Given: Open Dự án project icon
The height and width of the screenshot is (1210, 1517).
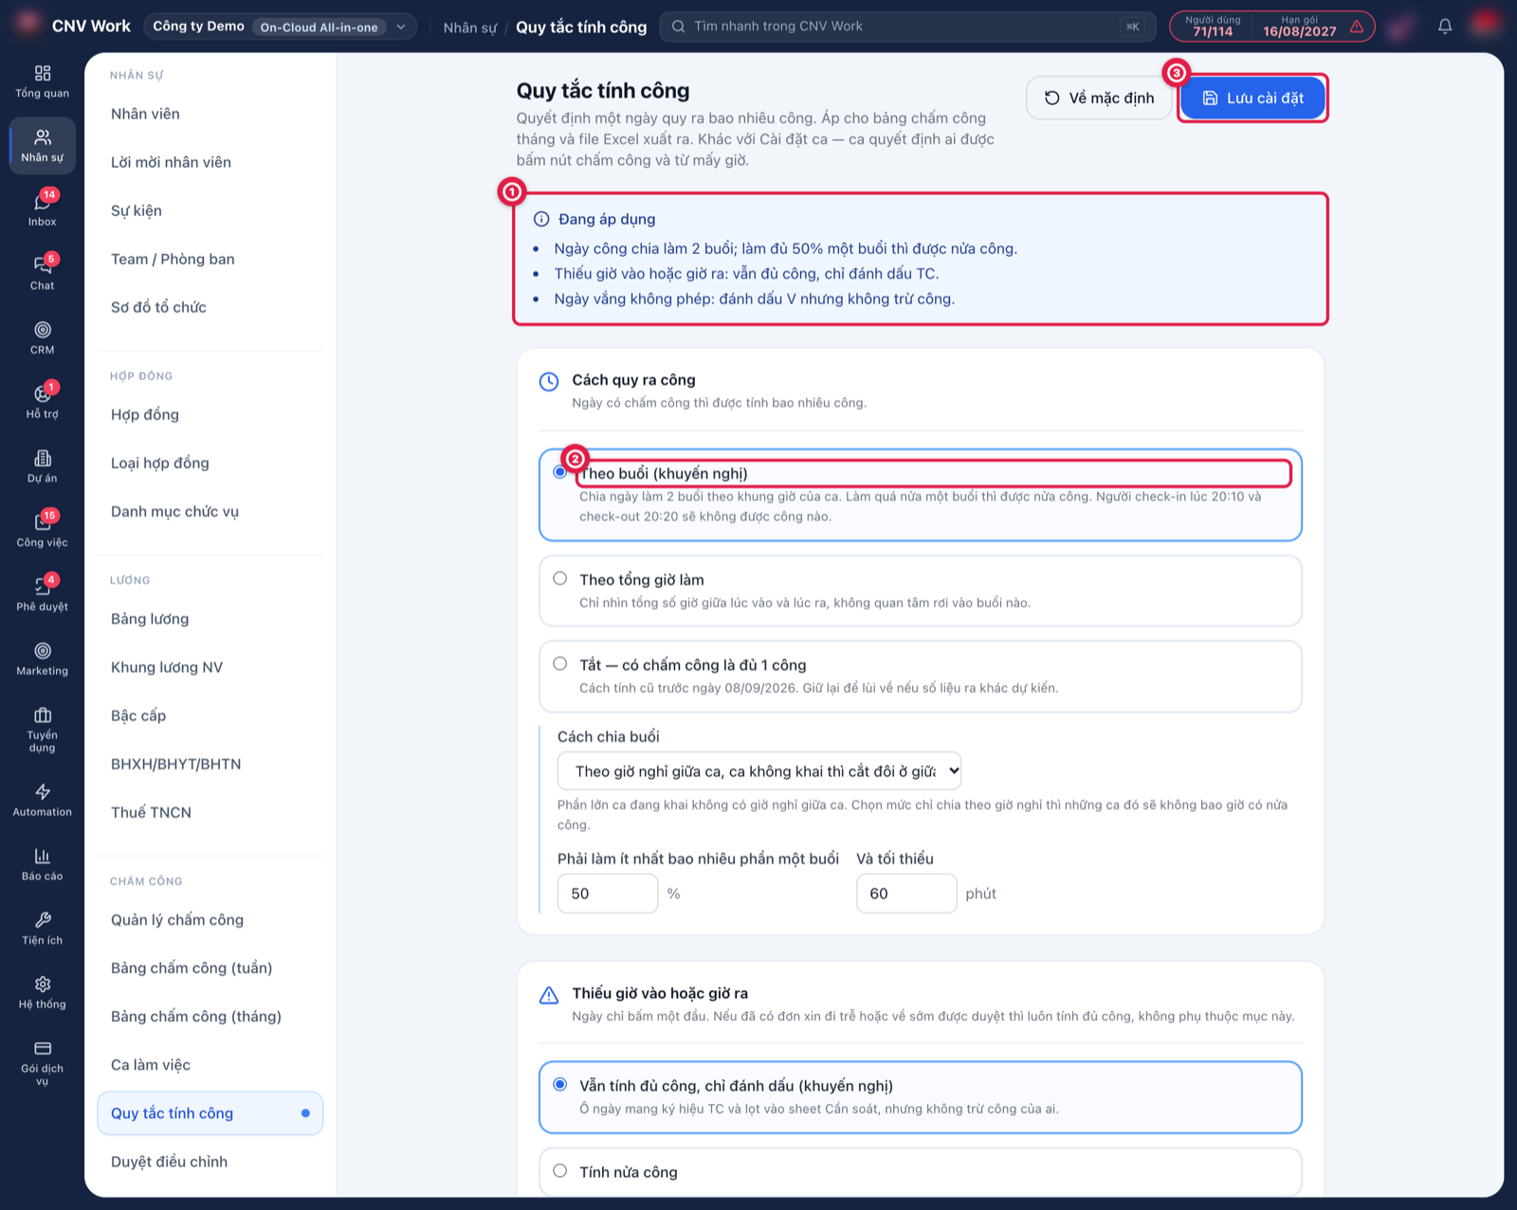Looking at the screenshot, I should (42, 466).
